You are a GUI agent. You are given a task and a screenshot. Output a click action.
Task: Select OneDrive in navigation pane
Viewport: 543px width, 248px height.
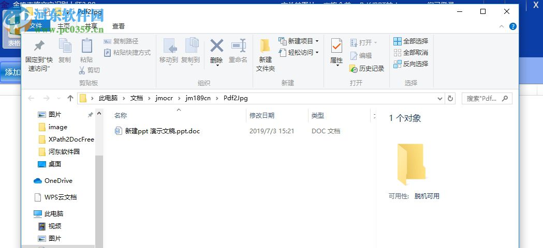[x=53, y=180]
